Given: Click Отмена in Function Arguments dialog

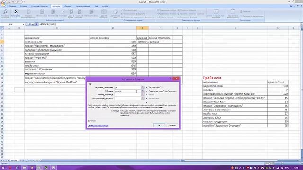Looking at the screenshot, I should pos(172,125).
